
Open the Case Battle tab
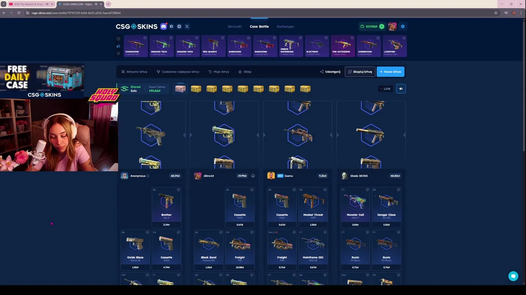point(259,27)
